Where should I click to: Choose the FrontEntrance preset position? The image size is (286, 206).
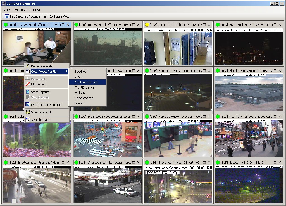(x=85, y=87)
